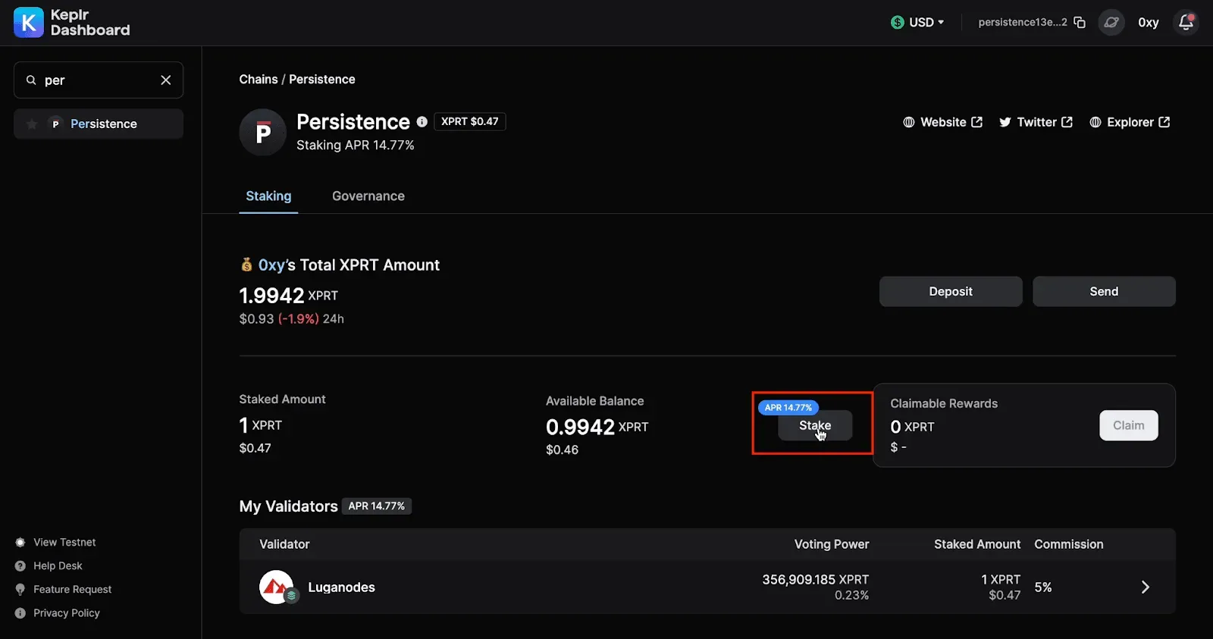This screenshot has width=1213, height=639.
Task: Open the Persistence Twitter link
Action: tap(1036, 122)
